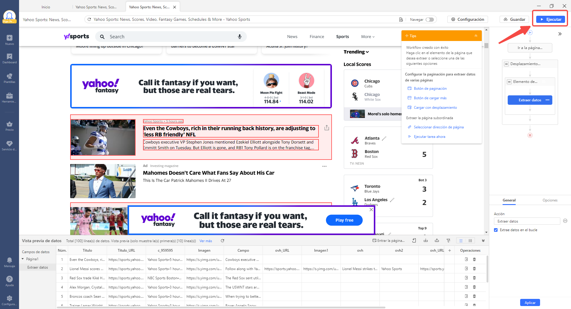Image resolution: width=571 pixels, height=309 pixels.
Task: Open the Mensaje bell icon
Action: click(10, 260)
